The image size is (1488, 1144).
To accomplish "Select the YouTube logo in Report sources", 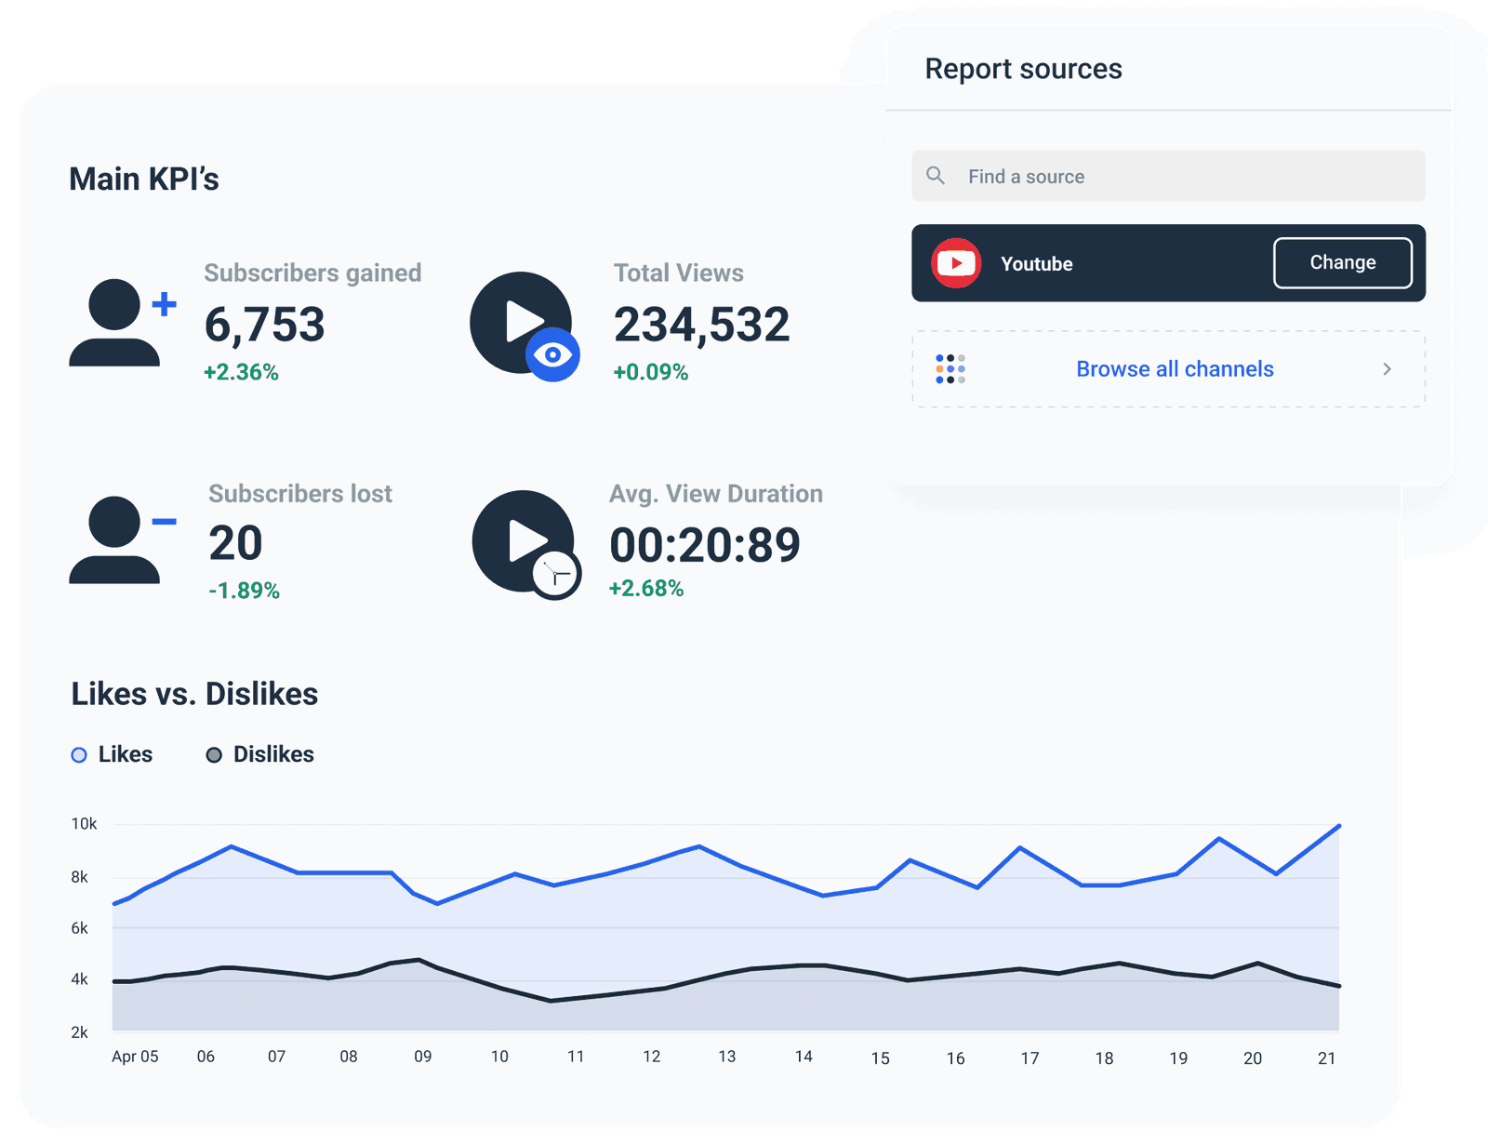I will coord(956,263).
